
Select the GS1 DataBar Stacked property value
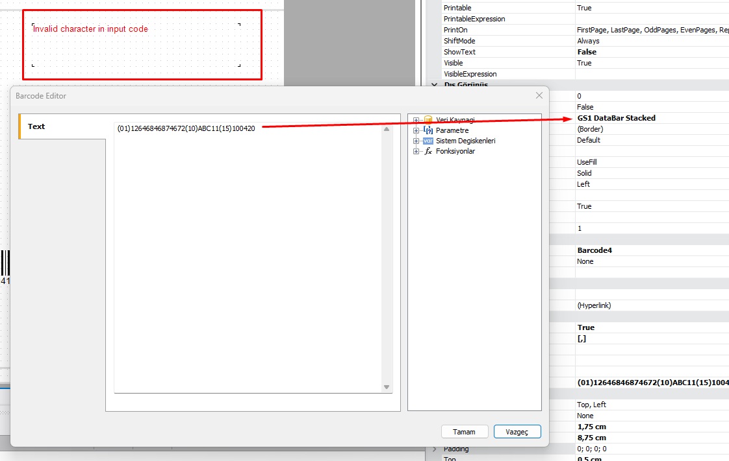click(616, 118)
